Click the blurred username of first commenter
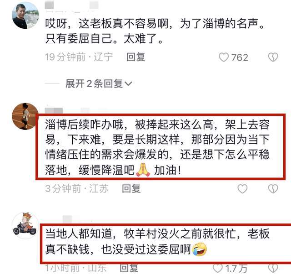The image size is (291, 275). click(x=72, y=5)
